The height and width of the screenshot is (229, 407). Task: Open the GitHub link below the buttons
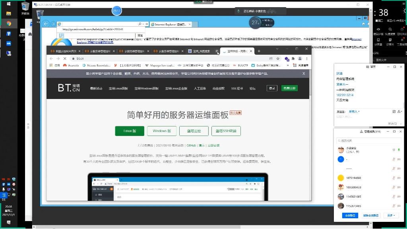pos(191,146)
